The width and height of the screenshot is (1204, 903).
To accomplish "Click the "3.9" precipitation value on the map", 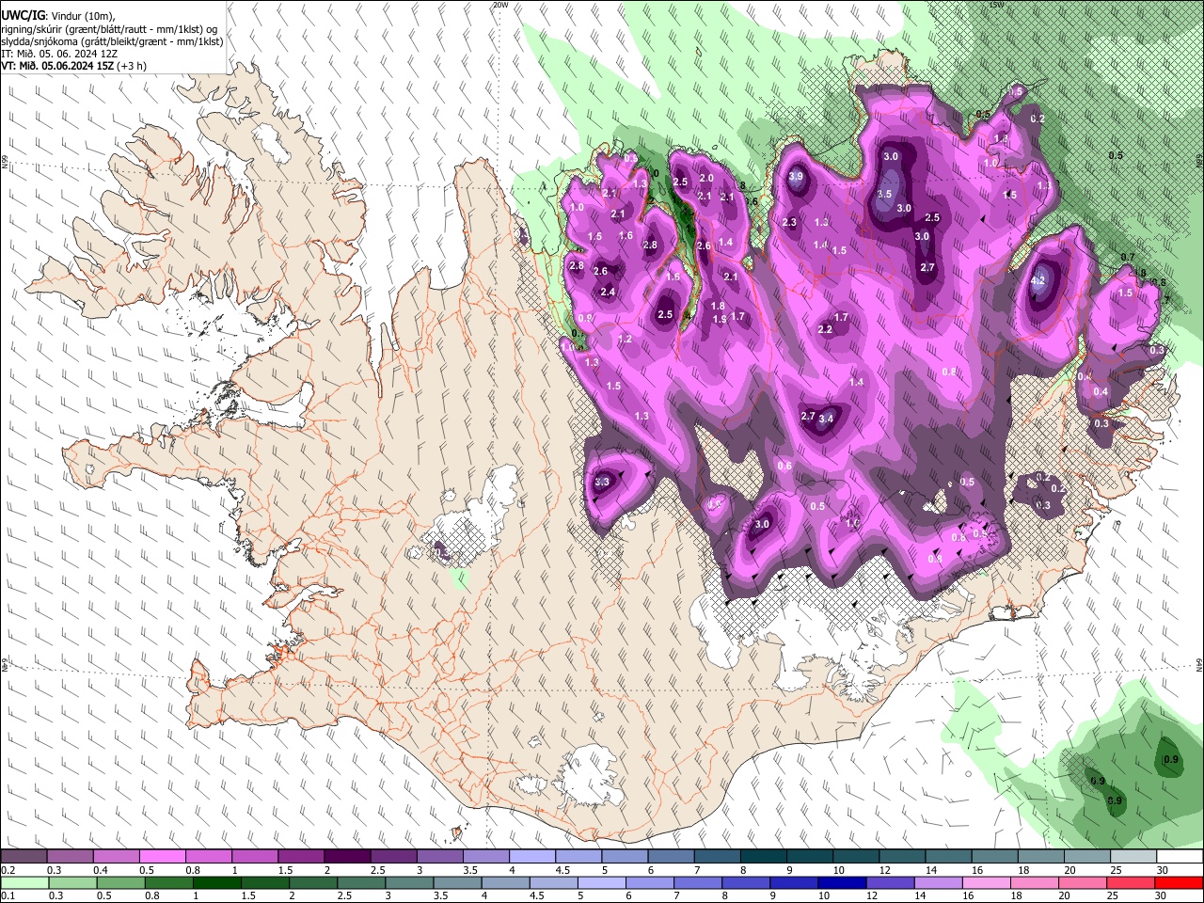I will pyautogui.click(x=796, y=177).
